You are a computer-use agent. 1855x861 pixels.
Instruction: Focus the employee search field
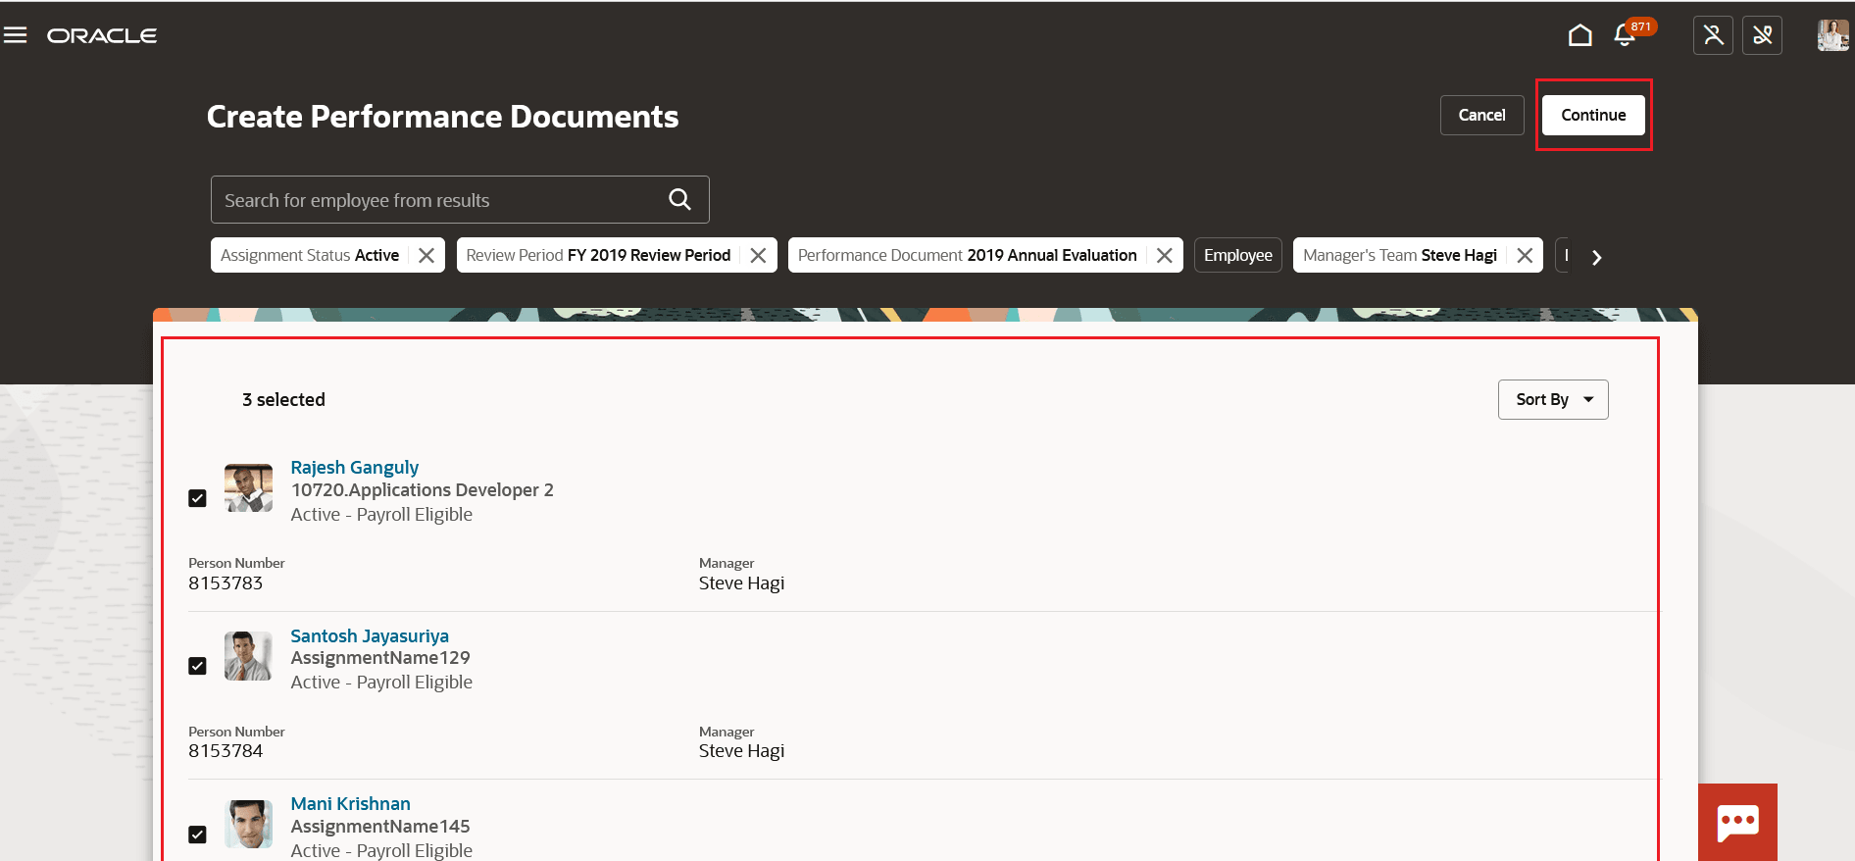pyautogui.click(x=460, y=200)
